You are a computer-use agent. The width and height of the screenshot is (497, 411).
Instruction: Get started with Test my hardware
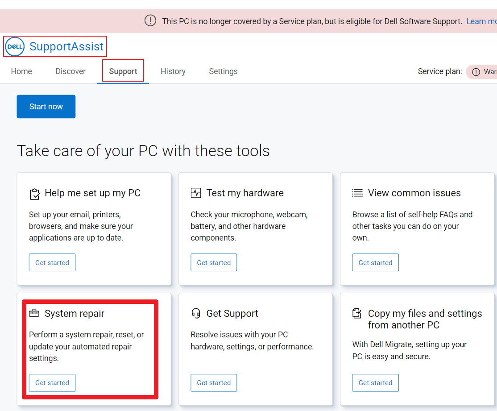(214, 262)
